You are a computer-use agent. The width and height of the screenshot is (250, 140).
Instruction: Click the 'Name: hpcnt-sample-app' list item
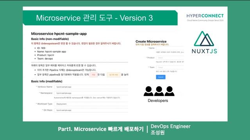click(52, 52)
